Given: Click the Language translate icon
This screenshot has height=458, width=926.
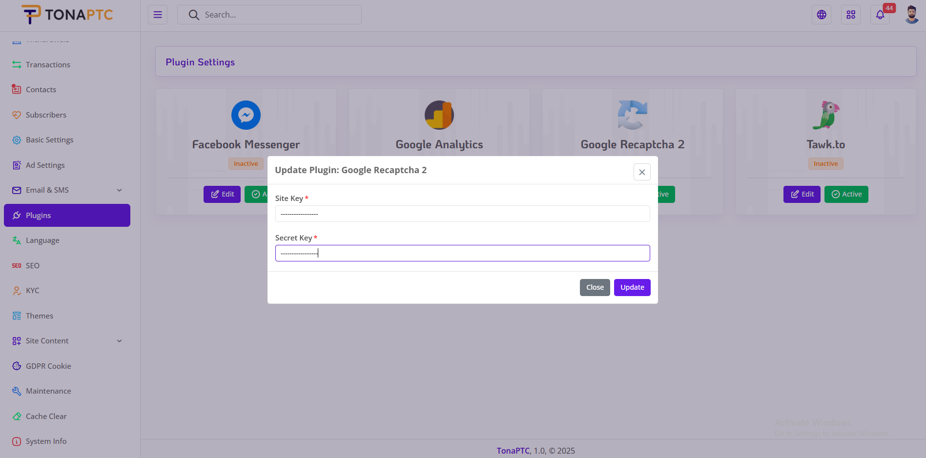Looking at the screenshot, I should tap(17, 240).
